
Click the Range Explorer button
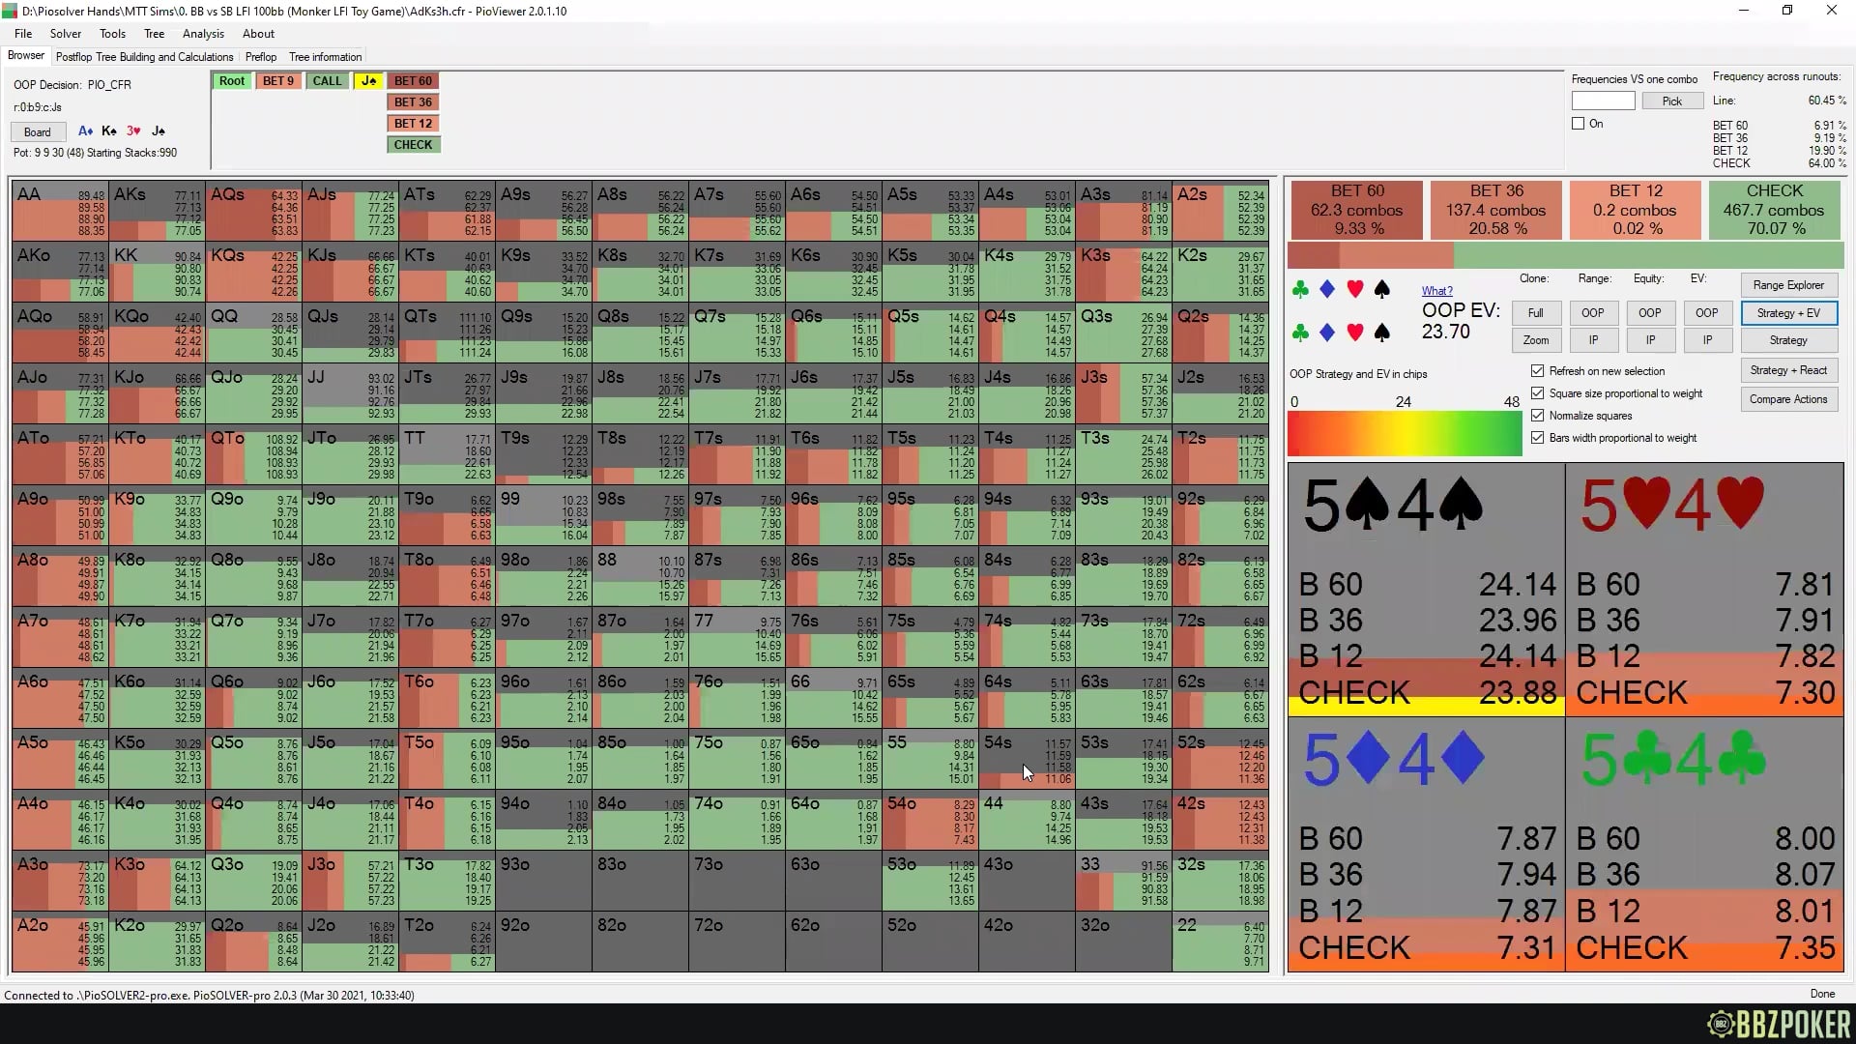pyautogui.click(x=1787, y=285)
